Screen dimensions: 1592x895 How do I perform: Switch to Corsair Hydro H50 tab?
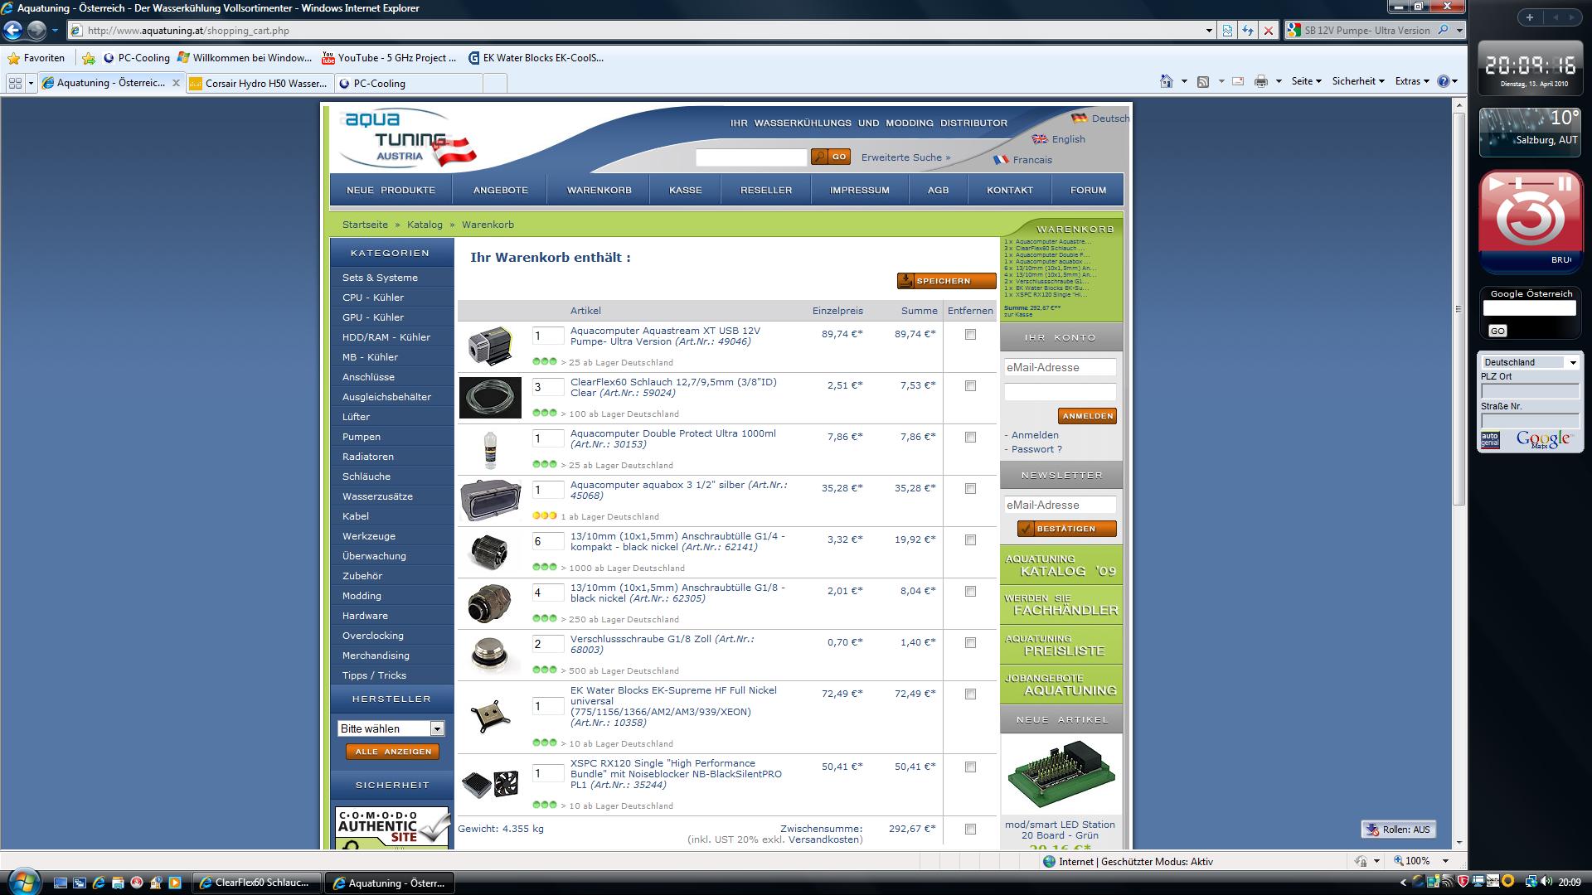click(259, 84)
